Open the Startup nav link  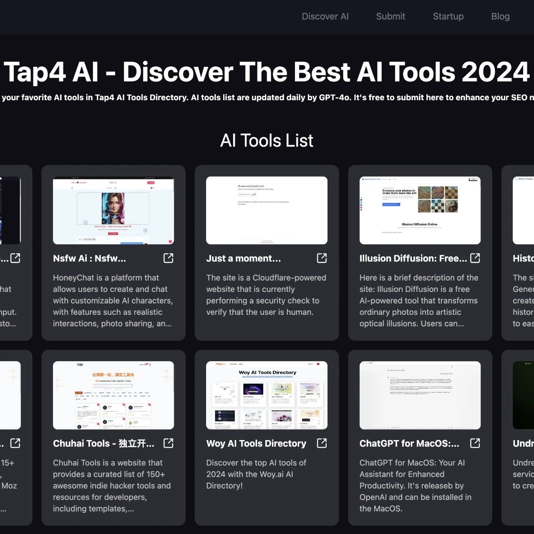click(x=448, y=16)
